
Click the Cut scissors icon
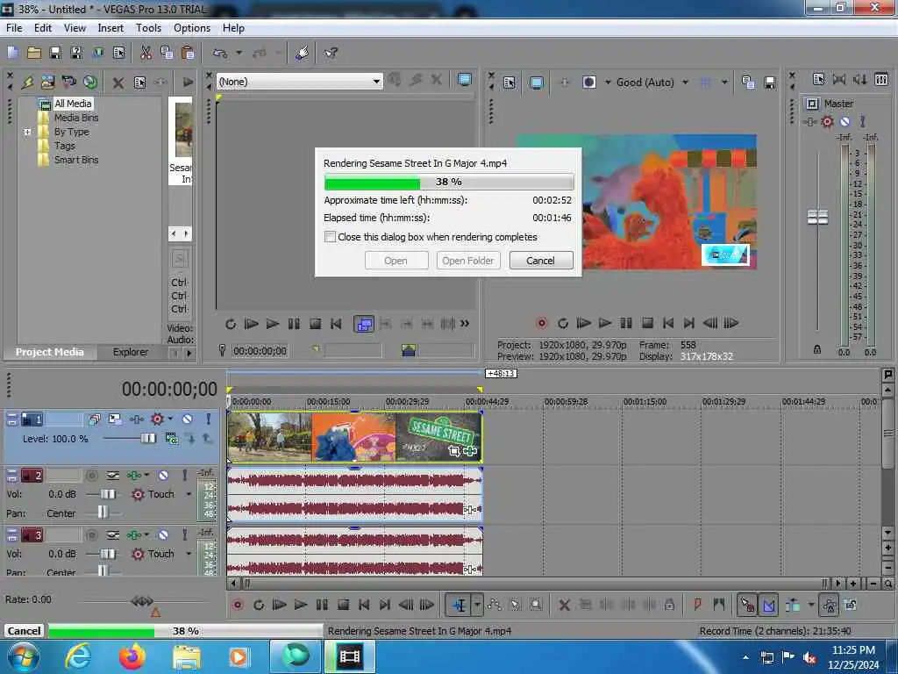pos(146,54)
